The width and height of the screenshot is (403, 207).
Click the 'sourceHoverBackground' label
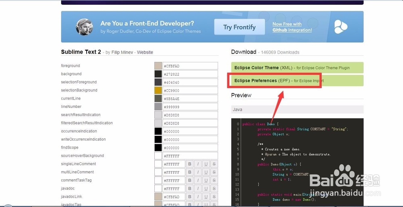83,155
